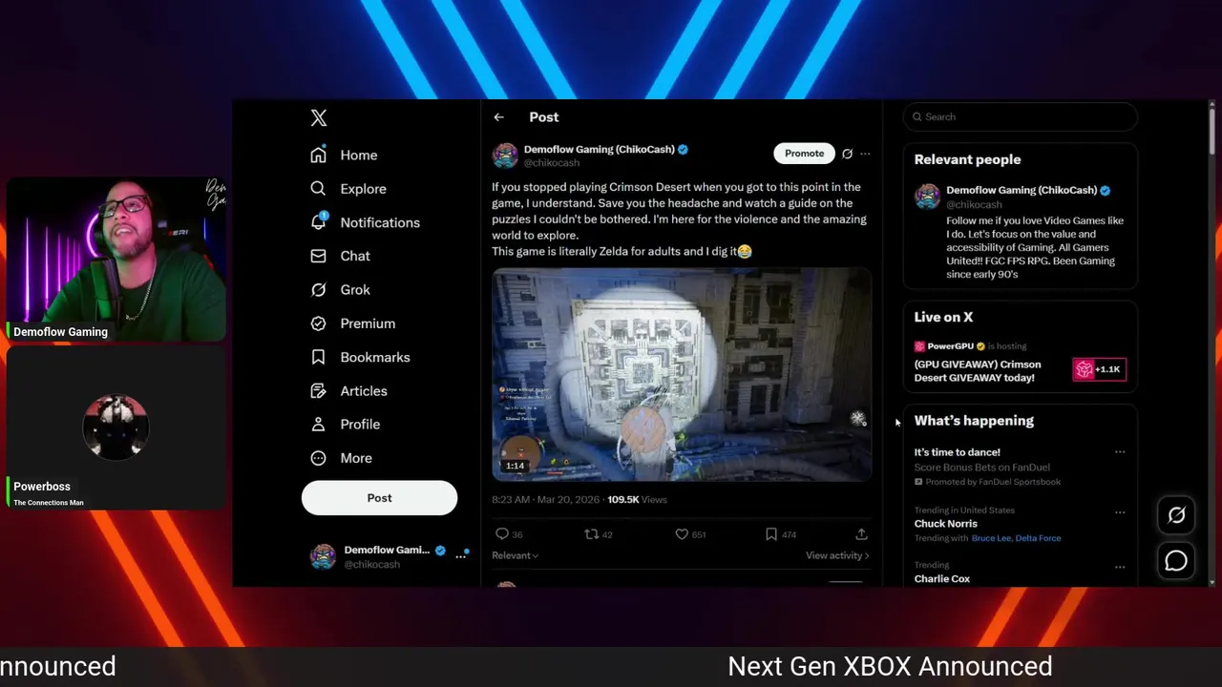Screen dimensions: 1222x687
Task: Open View activity link
Action: pyautogui.click(x=837, y=555)
